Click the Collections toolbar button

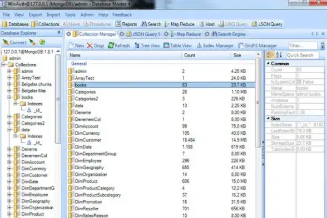point(46,24)
